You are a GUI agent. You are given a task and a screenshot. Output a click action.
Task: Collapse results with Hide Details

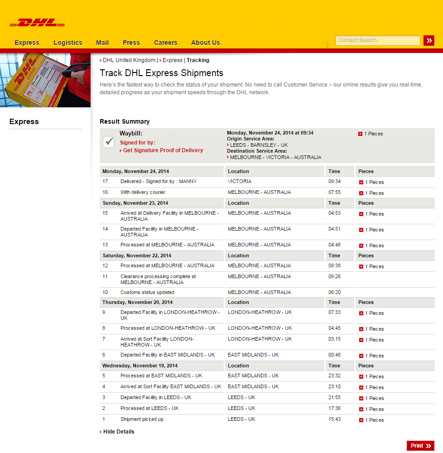[119, 432]
